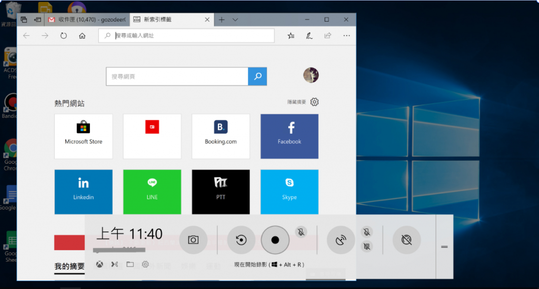Go back in the Edge browser

tap(26, 36)
